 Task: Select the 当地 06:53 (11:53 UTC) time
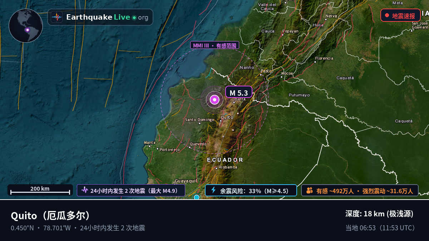[x=381, y=228]
